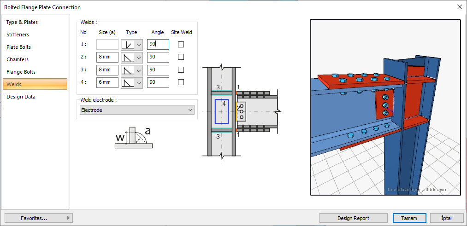
Task: Click the weld size diagram illustration
Action: point(133,137)
